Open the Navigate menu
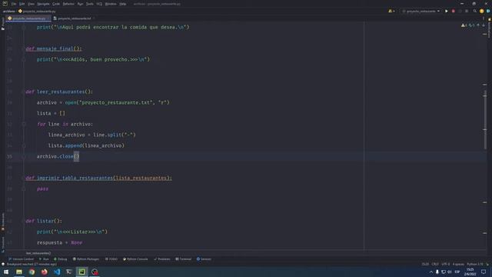492x277 pixels. 43,4
